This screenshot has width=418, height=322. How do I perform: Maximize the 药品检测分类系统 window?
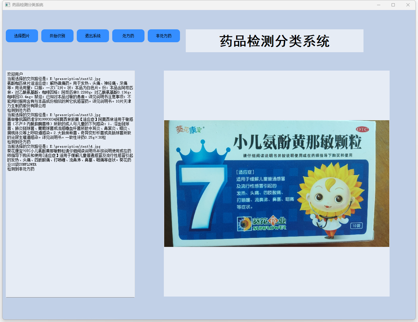point(393,5)
